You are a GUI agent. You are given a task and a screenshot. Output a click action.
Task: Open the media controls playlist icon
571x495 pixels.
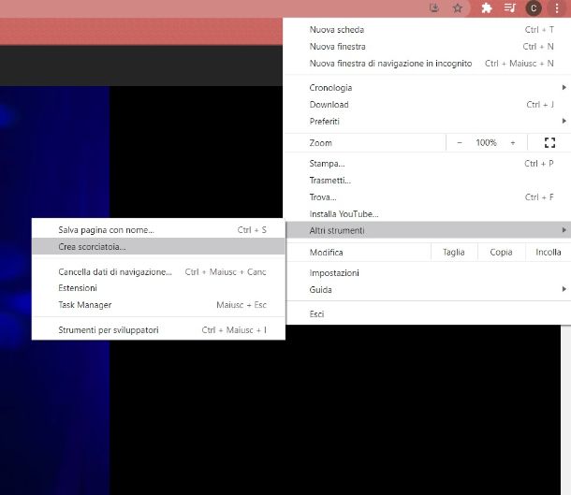point(510,8)
